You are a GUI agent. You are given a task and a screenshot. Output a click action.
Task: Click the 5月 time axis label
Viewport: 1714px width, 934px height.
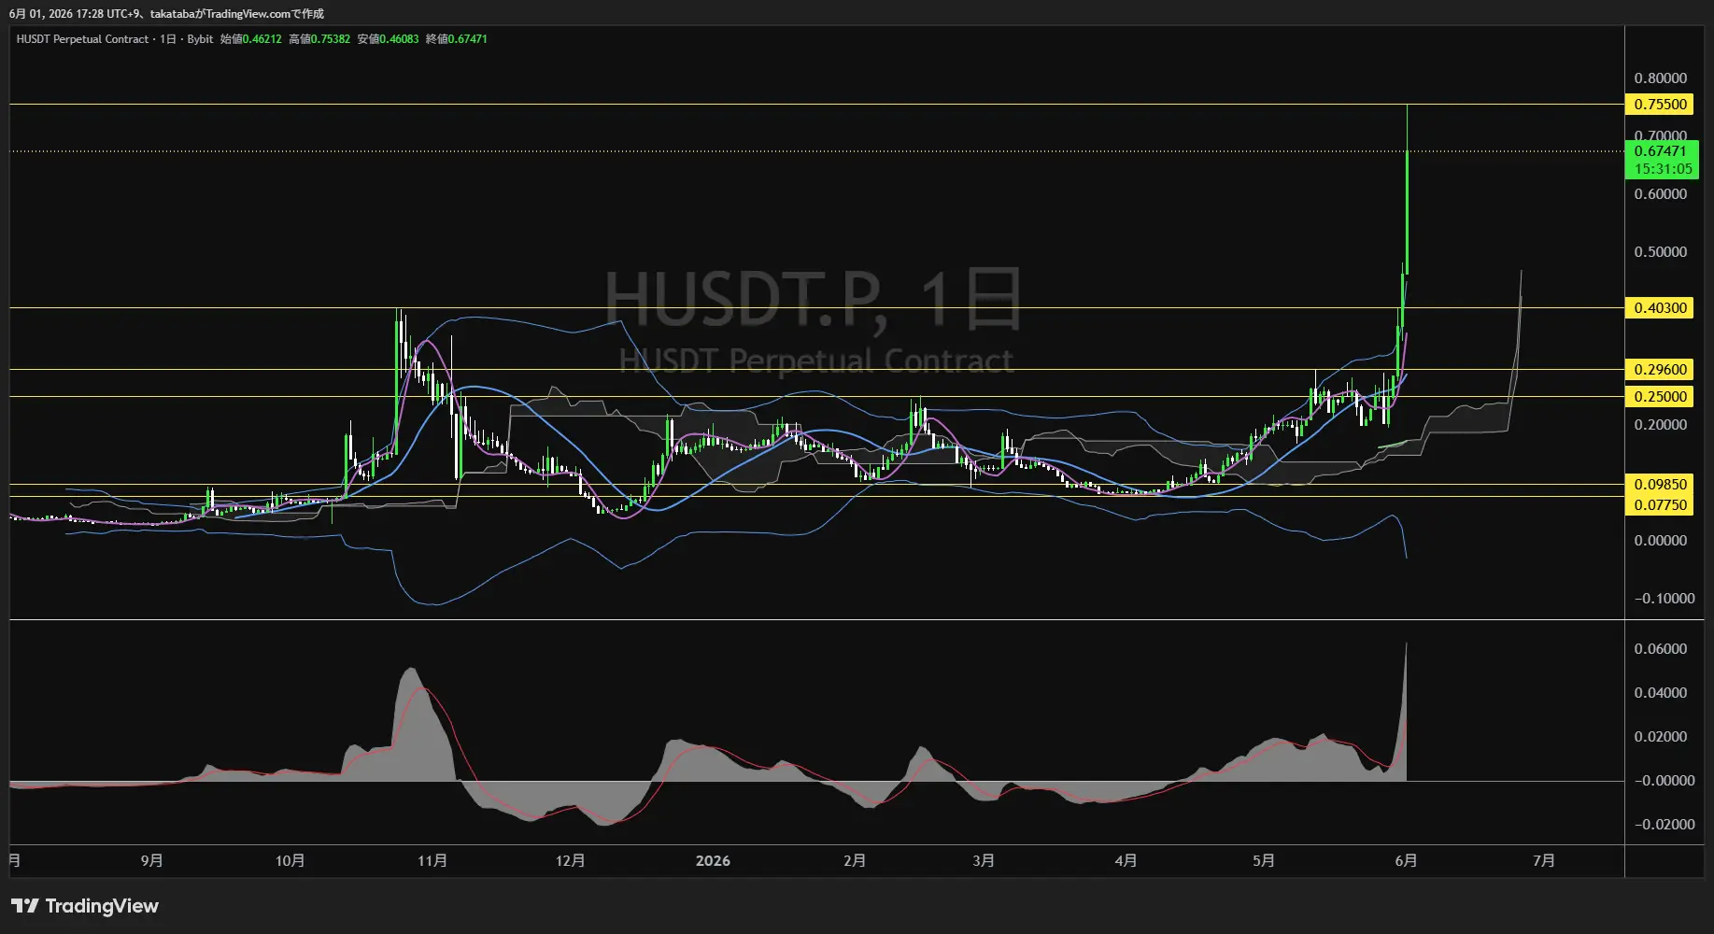[x=1263, y=861]
